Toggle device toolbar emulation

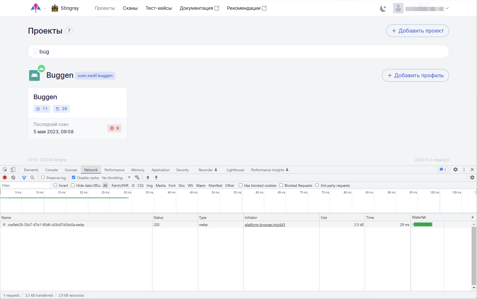coord(13,170)
